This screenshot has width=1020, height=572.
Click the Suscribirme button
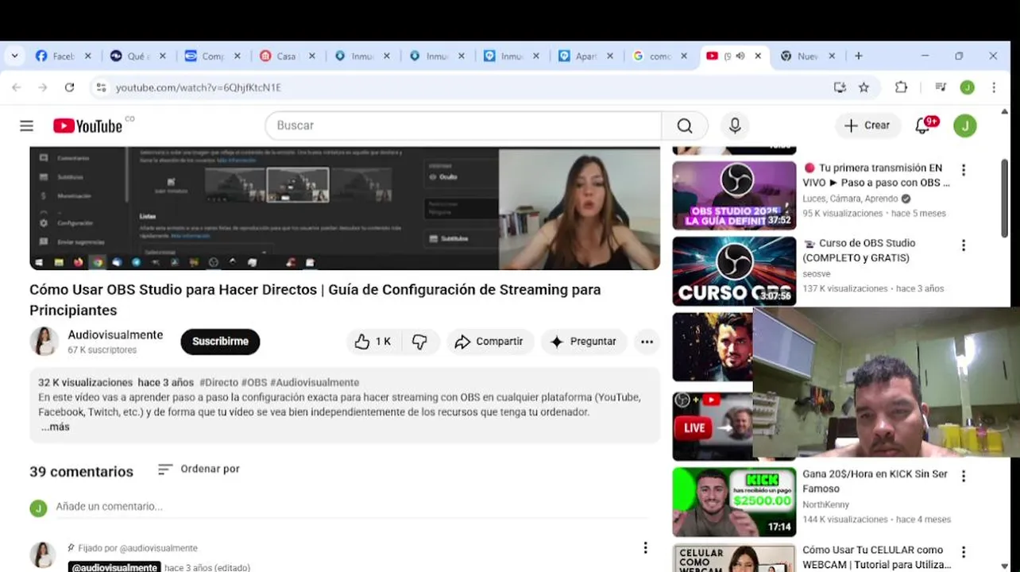pyautogui.click(x=220, y=342)
